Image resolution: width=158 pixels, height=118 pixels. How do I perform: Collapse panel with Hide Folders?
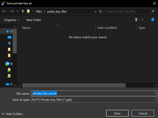(x=12, y=114)
